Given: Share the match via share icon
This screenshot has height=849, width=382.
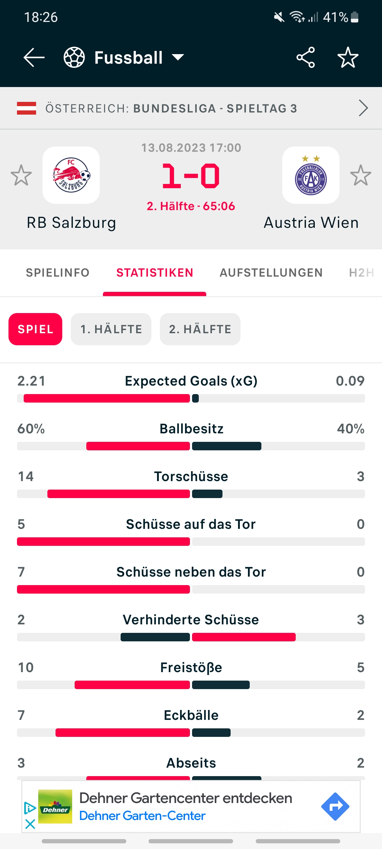Looking at the screenshot, I should [x=306, y=57].
